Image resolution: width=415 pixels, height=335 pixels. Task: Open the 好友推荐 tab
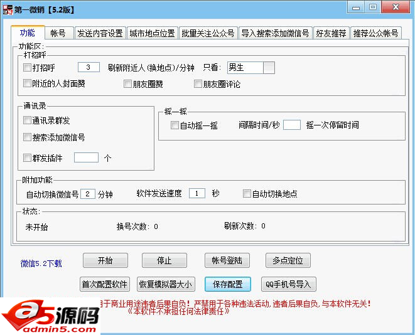pyautogui.click(x=331, y=33)
